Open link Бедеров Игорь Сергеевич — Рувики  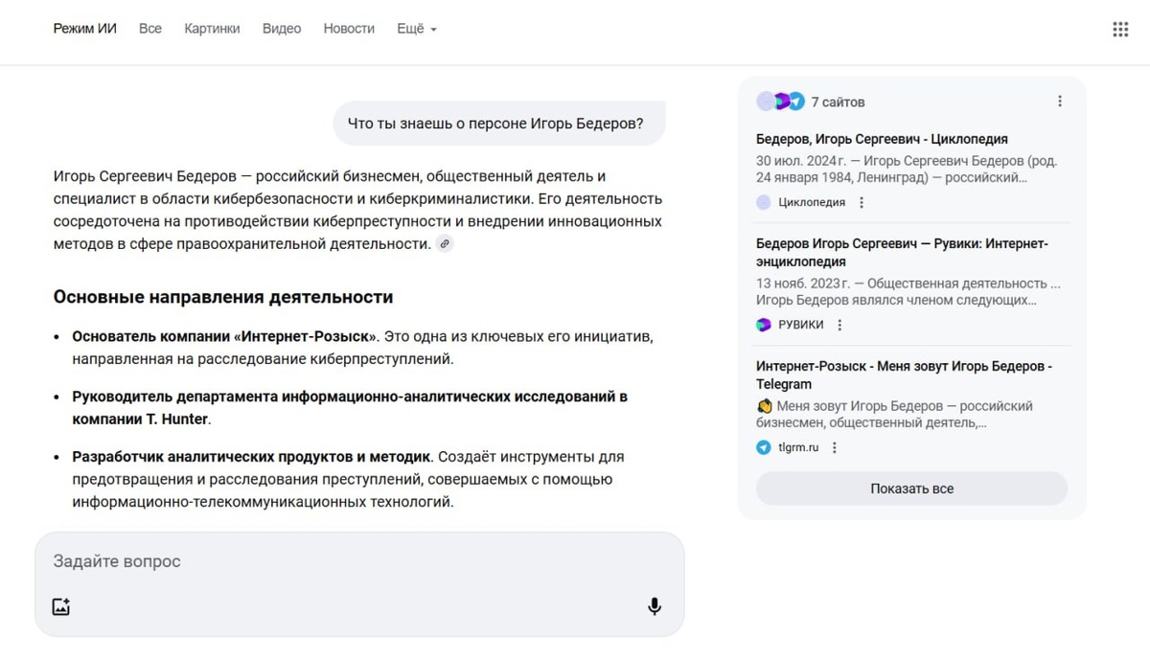902,253
